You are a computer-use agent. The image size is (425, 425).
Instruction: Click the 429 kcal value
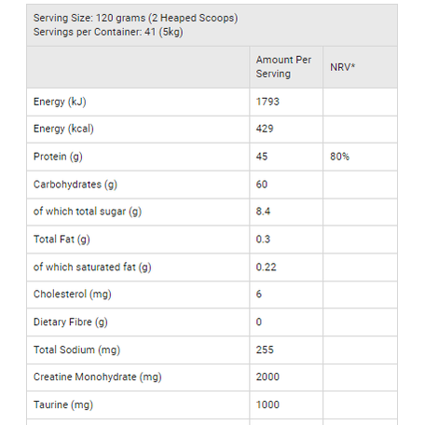265,129
